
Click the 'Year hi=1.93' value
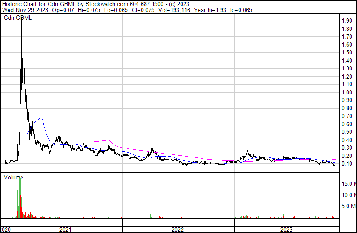point(210,10)
